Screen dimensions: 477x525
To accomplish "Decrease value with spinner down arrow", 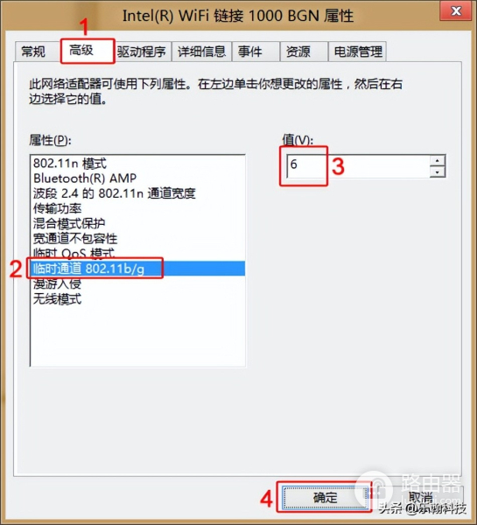I will click(x=437, y=171).
